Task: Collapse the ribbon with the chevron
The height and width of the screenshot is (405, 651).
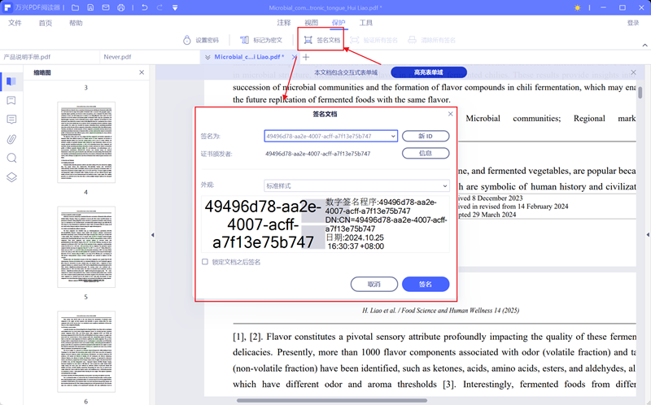Action: (644, 45)
